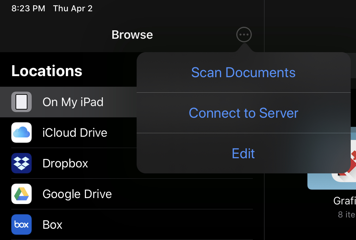This screenshot has height=240, width=356.
Task: Choose Edit in the popup menu
Action: click(243, 154)
